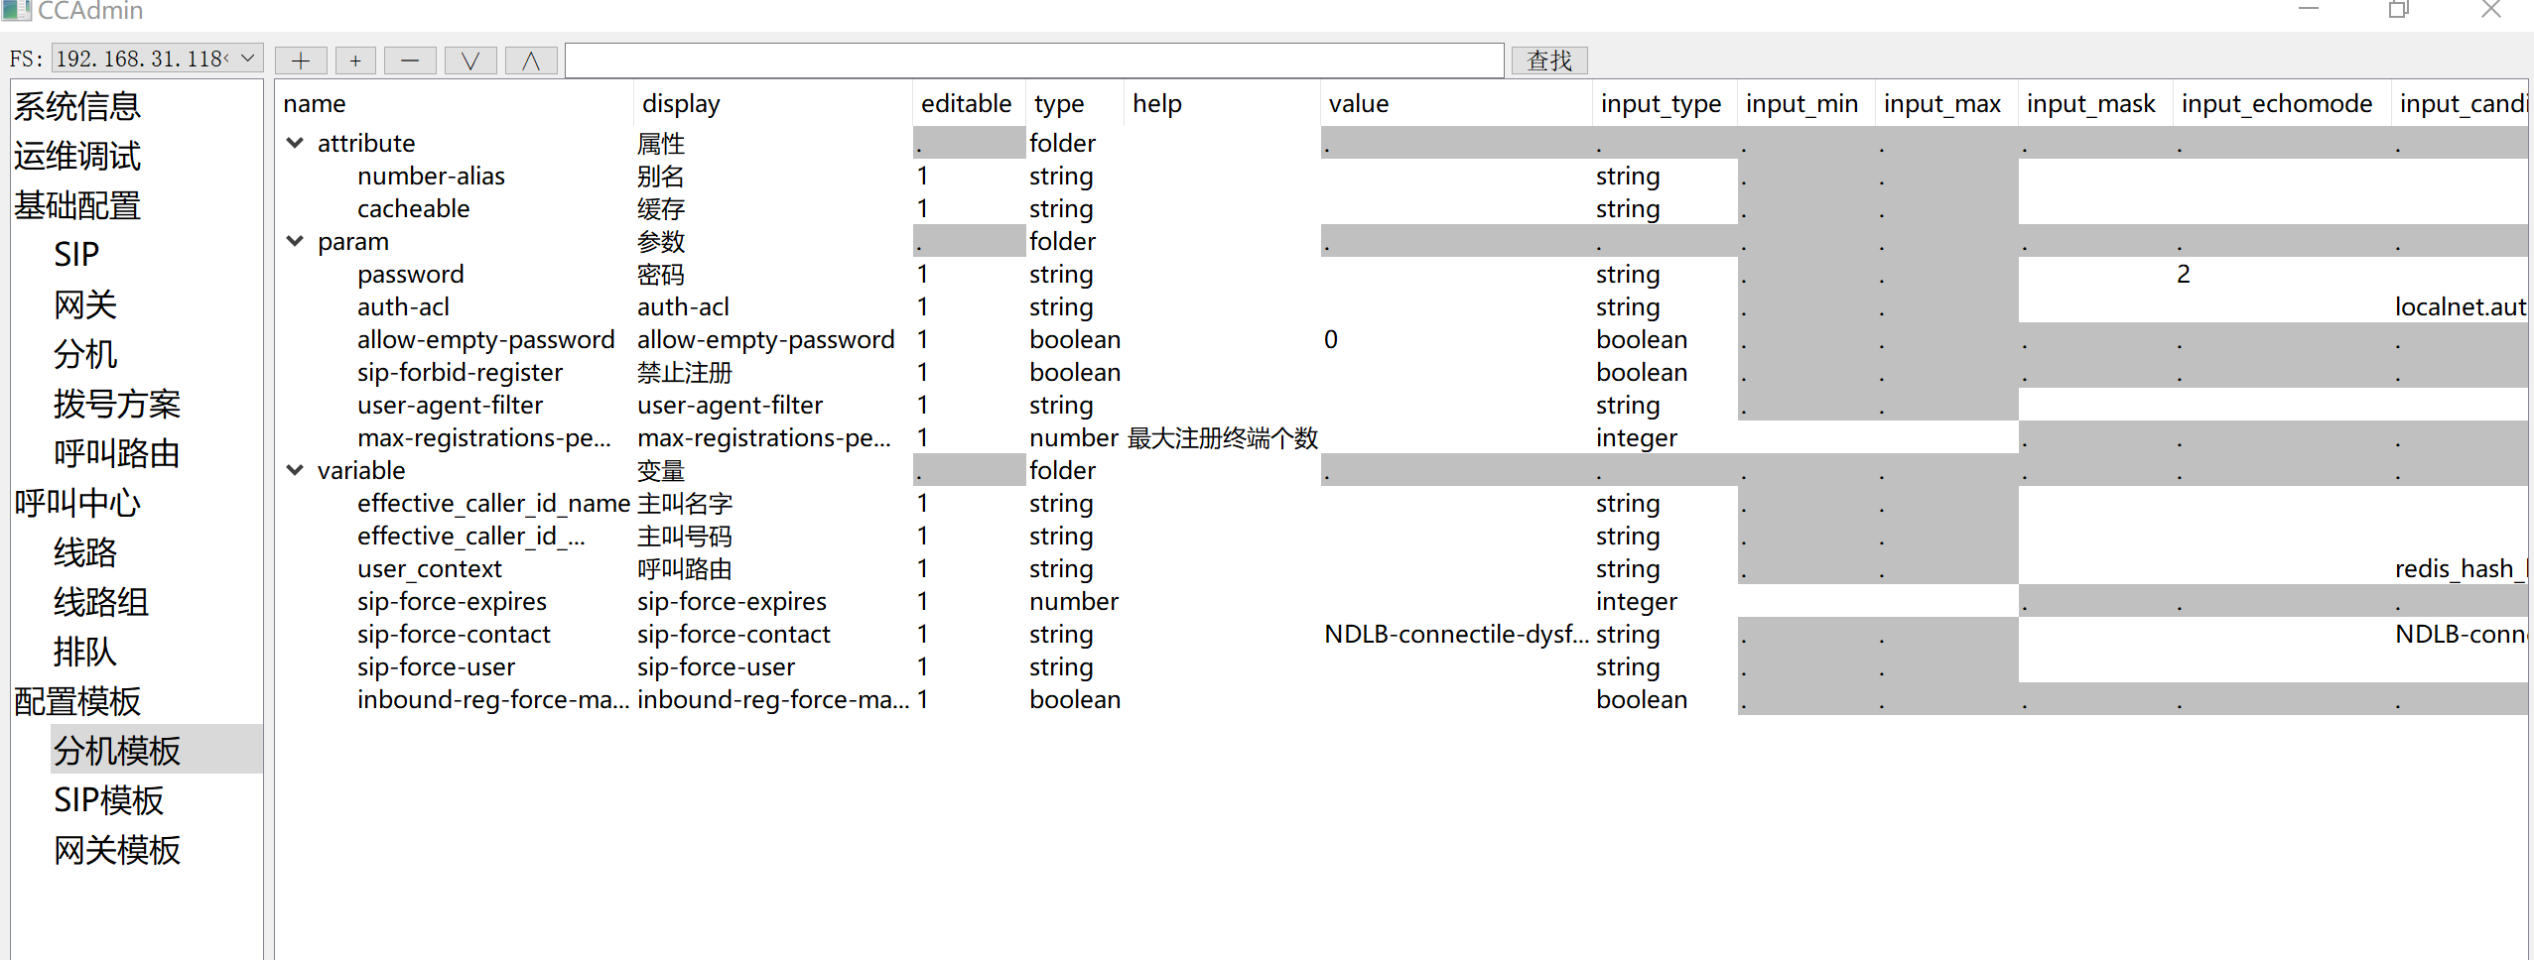2534x960 pixels.
Task: Select the effective_caller_id_name row
Action: (x=493, y=504)
